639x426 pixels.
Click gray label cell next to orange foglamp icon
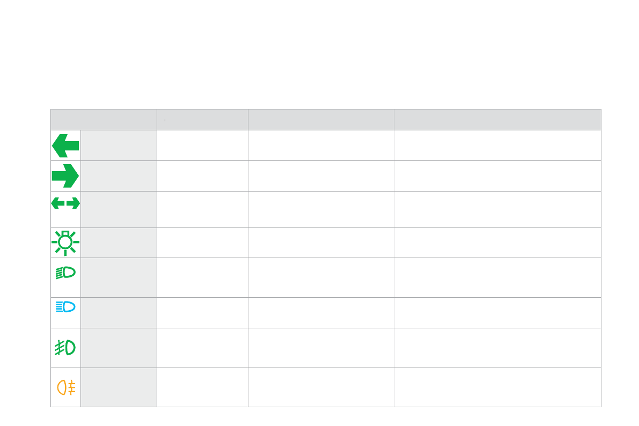119,387
